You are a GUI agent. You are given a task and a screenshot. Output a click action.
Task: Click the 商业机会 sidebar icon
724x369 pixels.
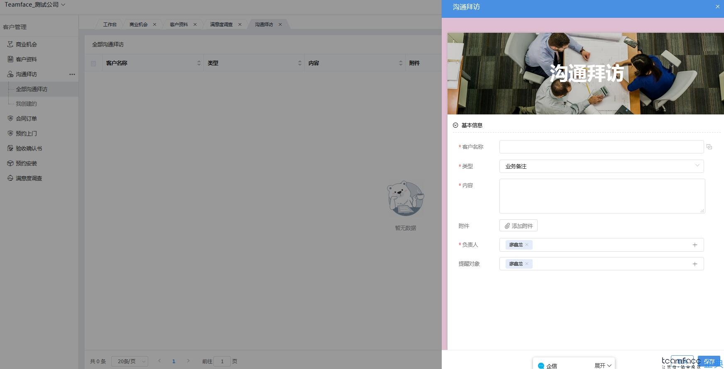pos(10,44)
